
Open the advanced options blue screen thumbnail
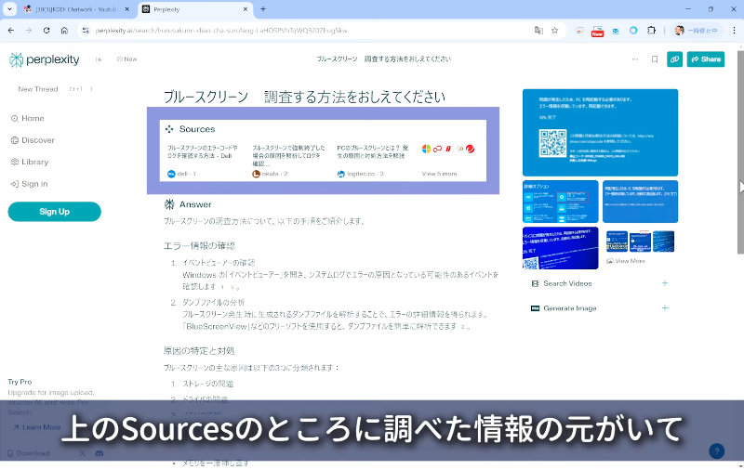pos(561,202)
